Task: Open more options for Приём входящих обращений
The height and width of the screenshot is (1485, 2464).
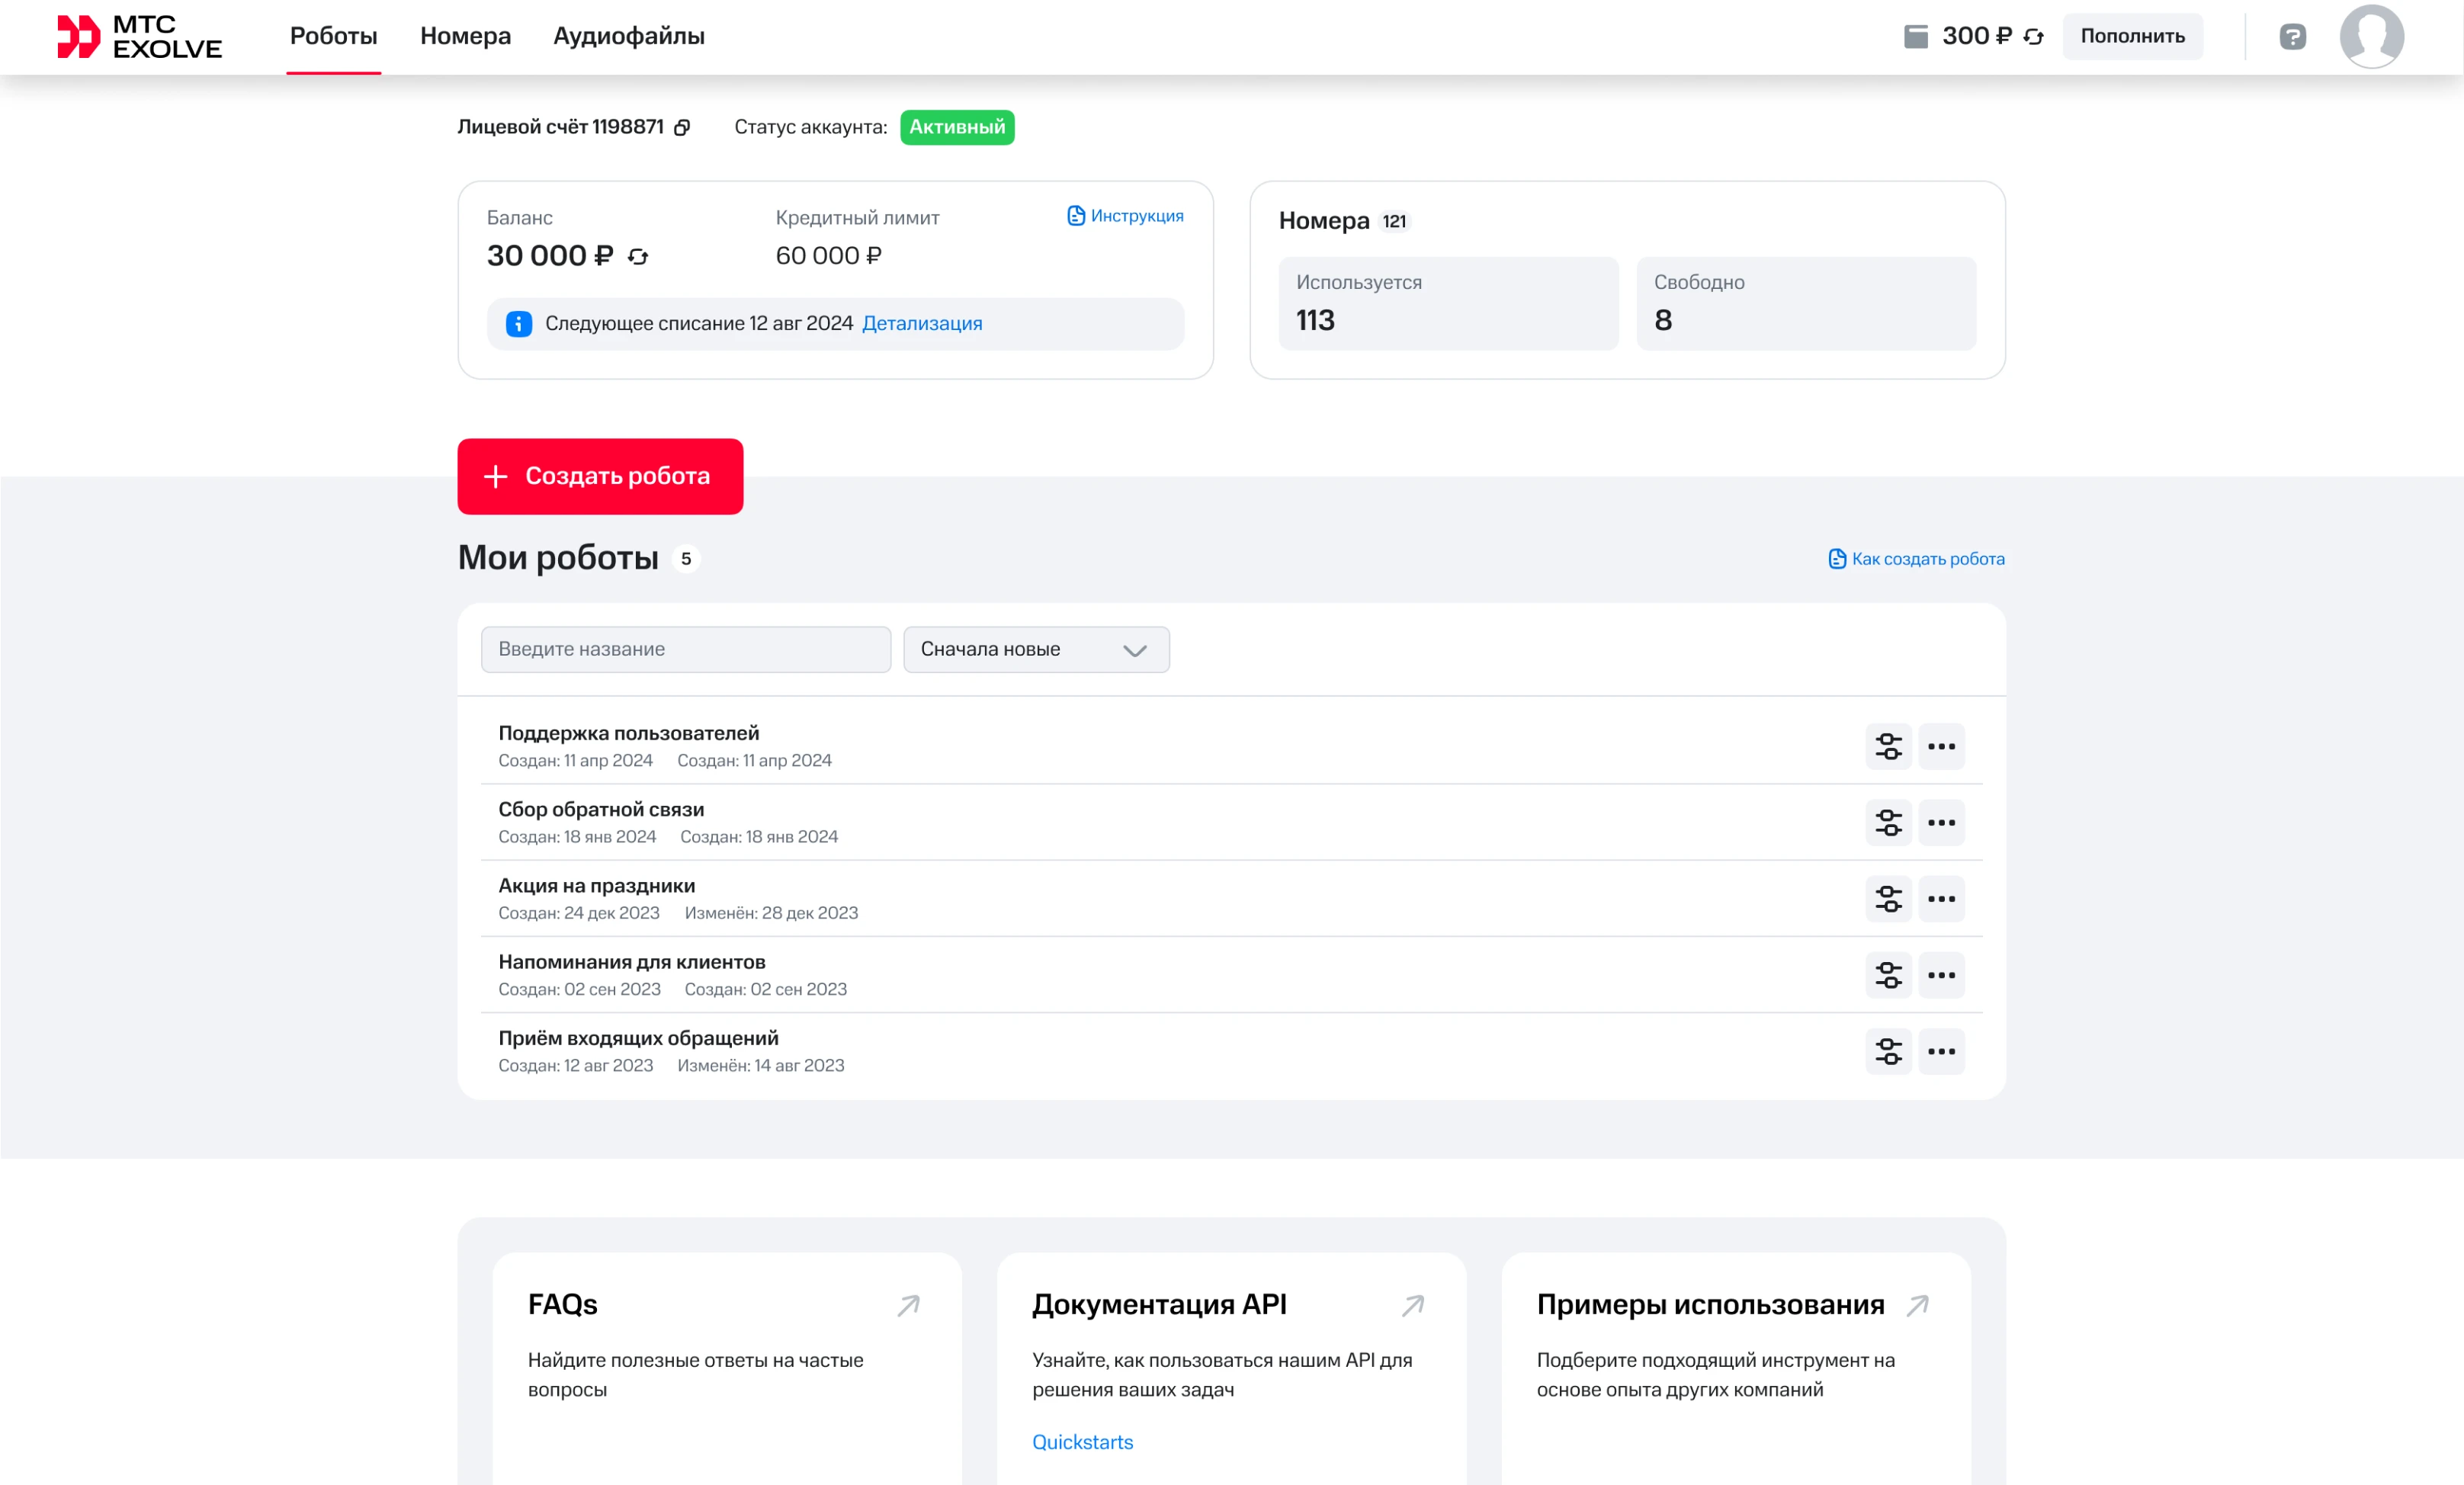Action: [x=1943, y=1051]
